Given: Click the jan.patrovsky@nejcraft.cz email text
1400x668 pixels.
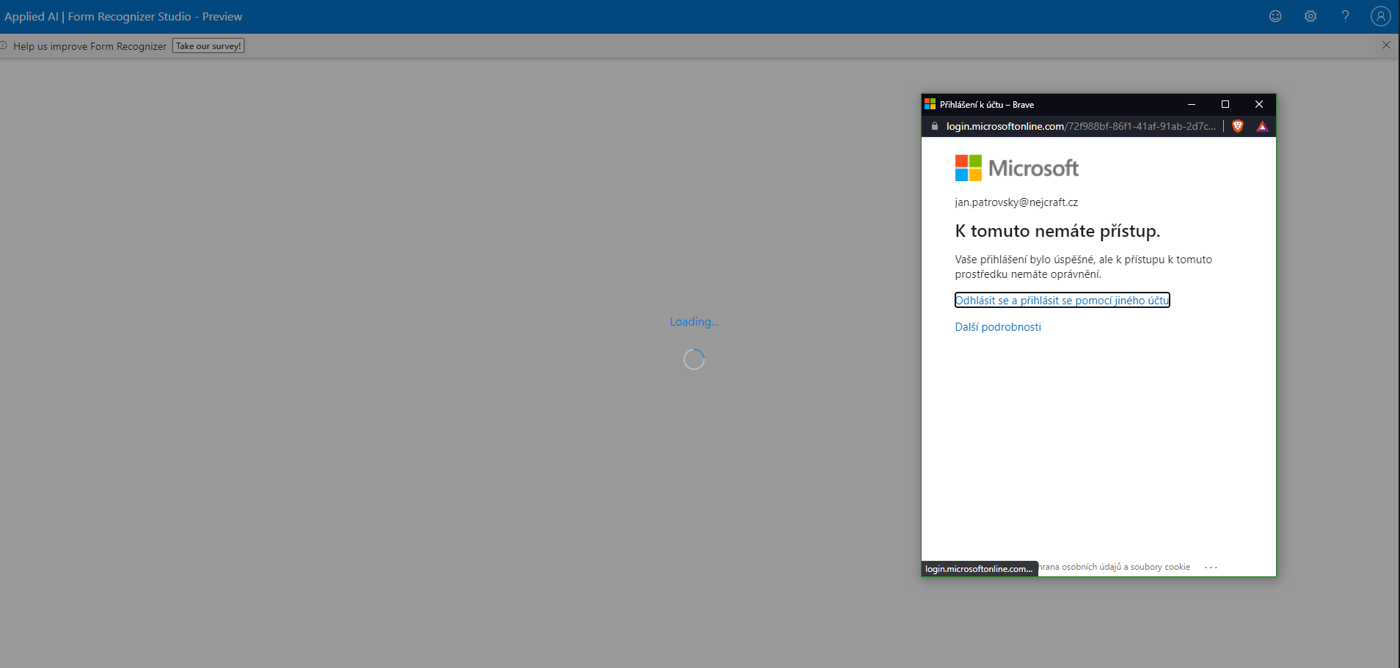Looking at the screenshot, I should (x=1016, y=202).
